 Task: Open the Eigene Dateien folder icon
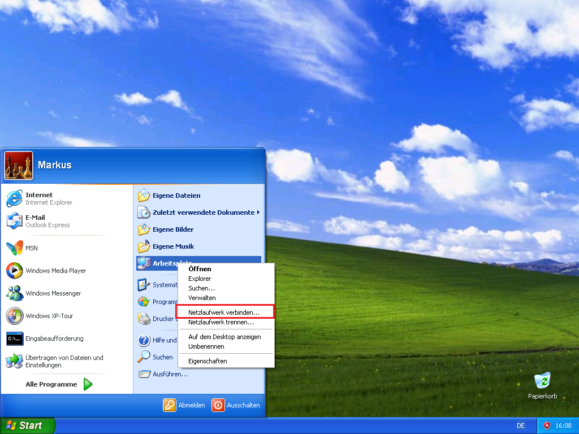coord(144,195)
